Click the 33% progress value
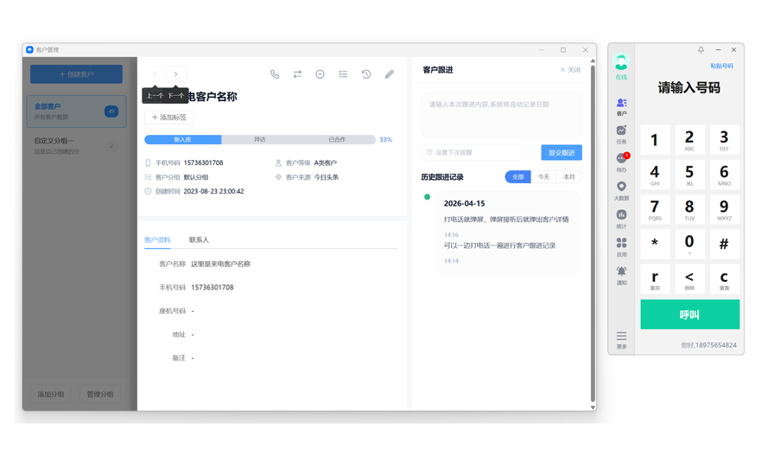This screenshot has height=459, width=762. 386,139
